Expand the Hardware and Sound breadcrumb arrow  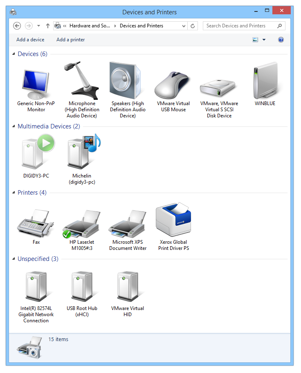115,26
